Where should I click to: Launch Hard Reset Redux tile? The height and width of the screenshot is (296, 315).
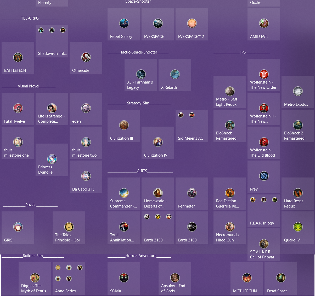tap(298, 194)
